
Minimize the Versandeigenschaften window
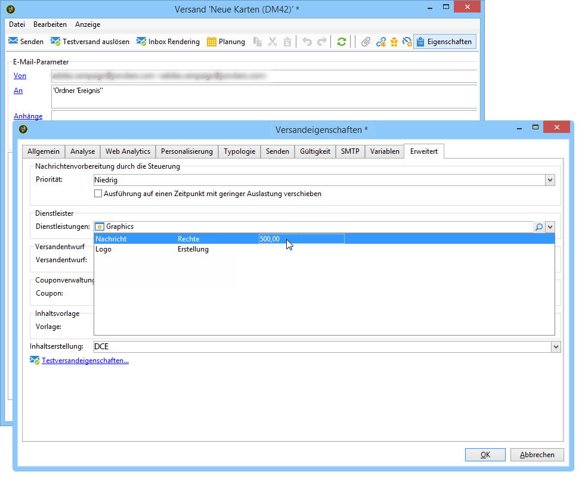(x=519, y=128)
